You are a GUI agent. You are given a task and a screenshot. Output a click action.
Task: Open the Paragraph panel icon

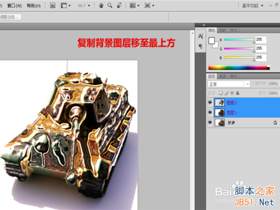click(200, 46)
